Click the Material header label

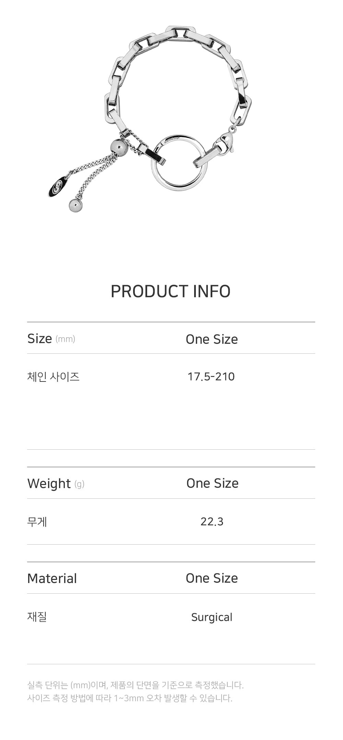[52, 579]
